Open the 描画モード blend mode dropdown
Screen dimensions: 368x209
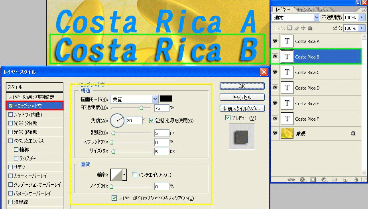point(155,99)
